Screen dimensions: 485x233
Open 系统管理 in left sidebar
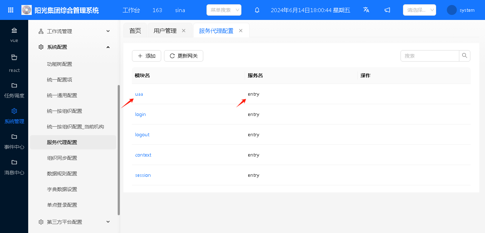(14, 116)
